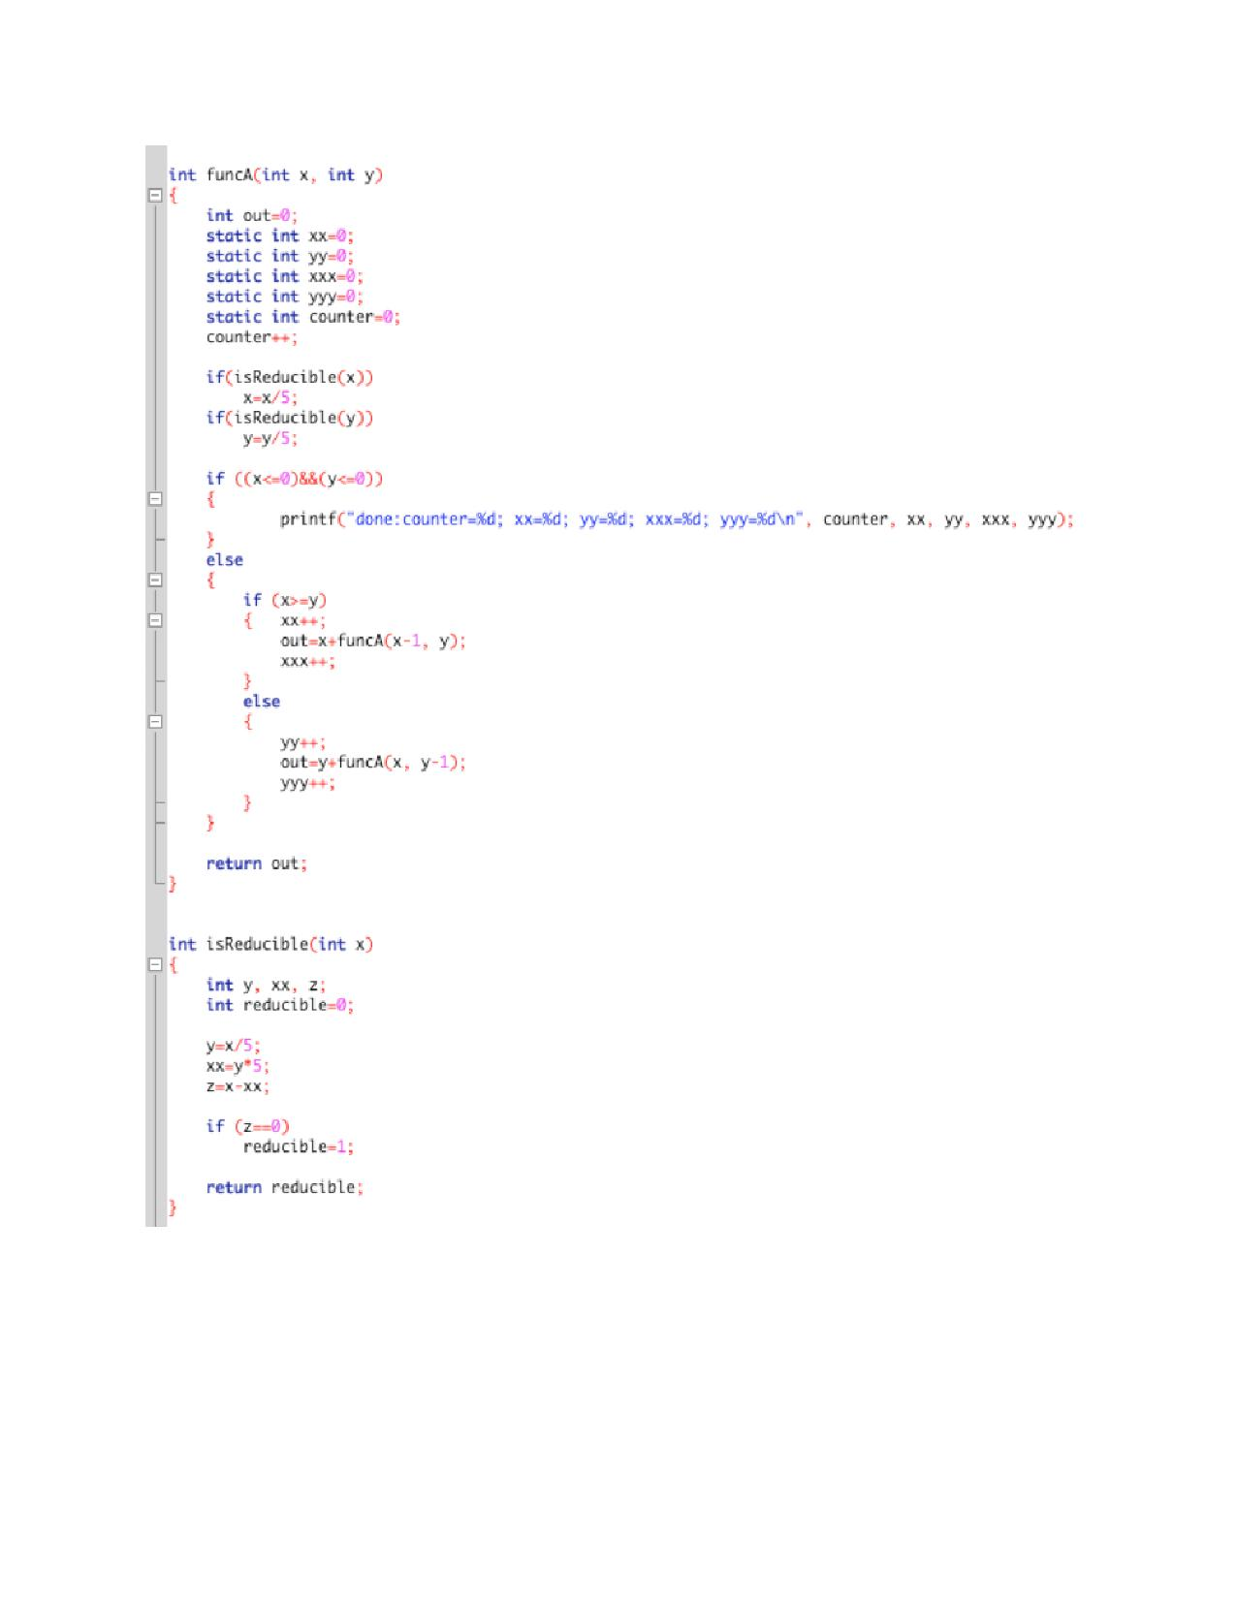Click 'static int yy=0;' line
This screenshot has height=1599, width=1236.
tap(280, 257)
